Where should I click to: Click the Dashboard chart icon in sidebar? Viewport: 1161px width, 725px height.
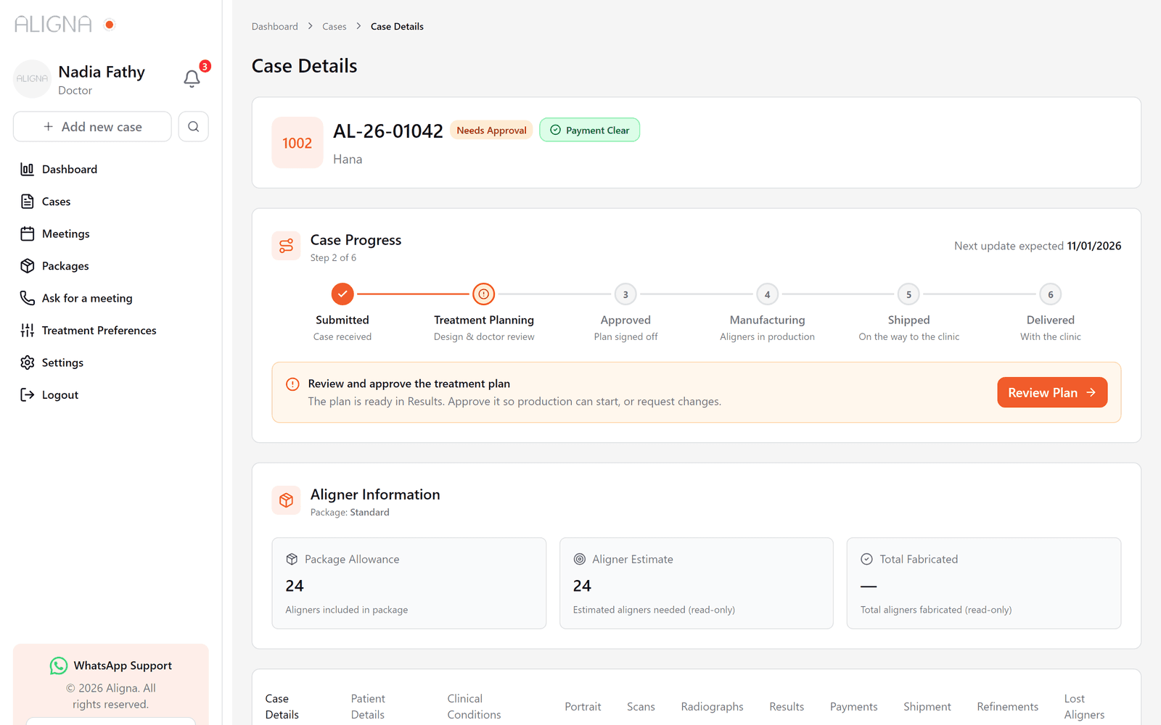tap(28, 169)
